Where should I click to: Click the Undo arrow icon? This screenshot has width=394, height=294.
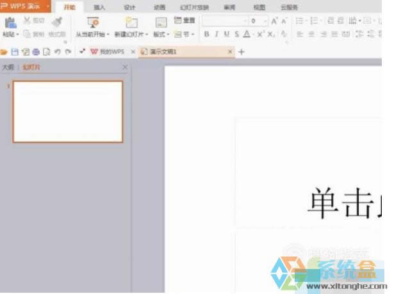tap(57, 52)
